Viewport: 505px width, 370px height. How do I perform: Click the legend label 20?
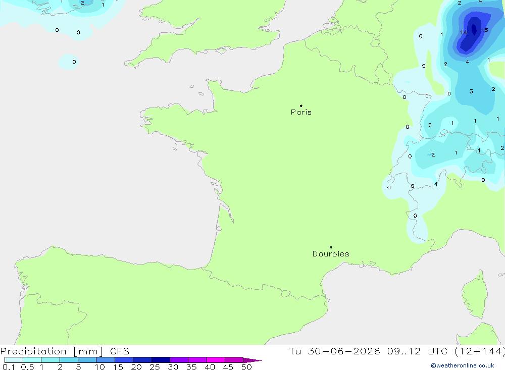pyautogui.click(x=136, y=367)
